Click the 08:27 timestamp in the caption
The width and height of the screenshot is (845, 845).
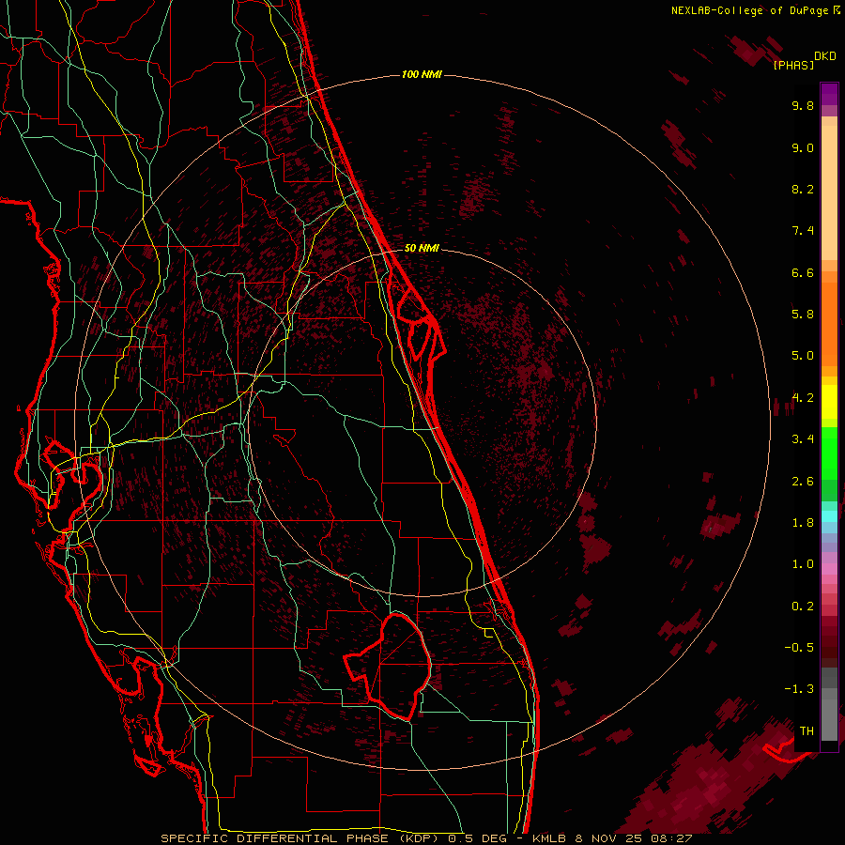pos(674,838)
